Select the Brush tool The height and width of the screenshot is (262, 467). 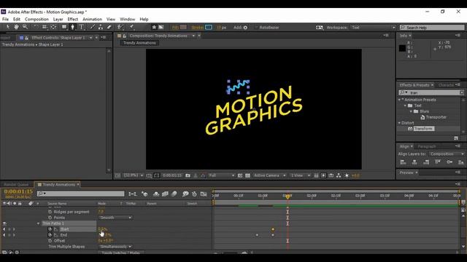(93, 27)
